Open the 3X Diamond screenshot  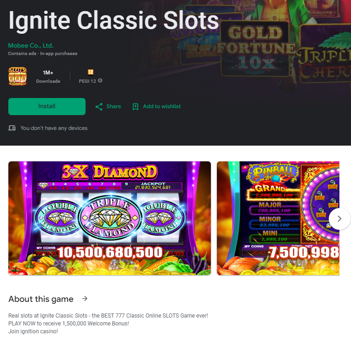110,218
